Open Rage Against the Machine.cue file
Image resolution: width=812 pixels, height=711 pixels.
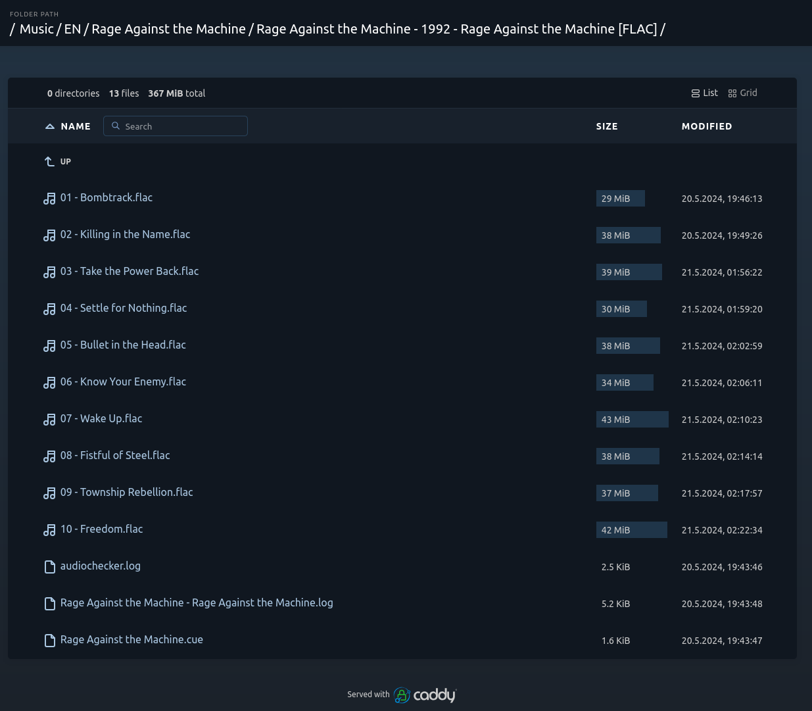tap(131, 639)
